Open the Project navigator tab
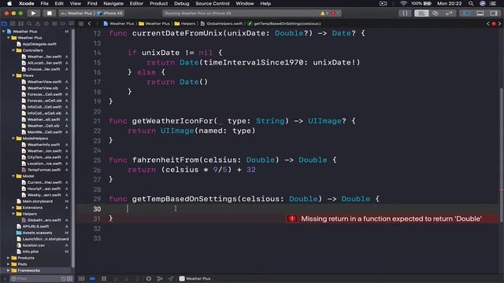The width and height of the screenshot is (504, 283). point(4,24)
